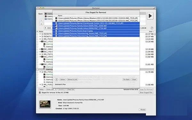This screenshot has height=120, width=192.
Task: Click the DSC_1755.NEF preview thumbnail
Action: pyautogui.click(x=45, y=104)
